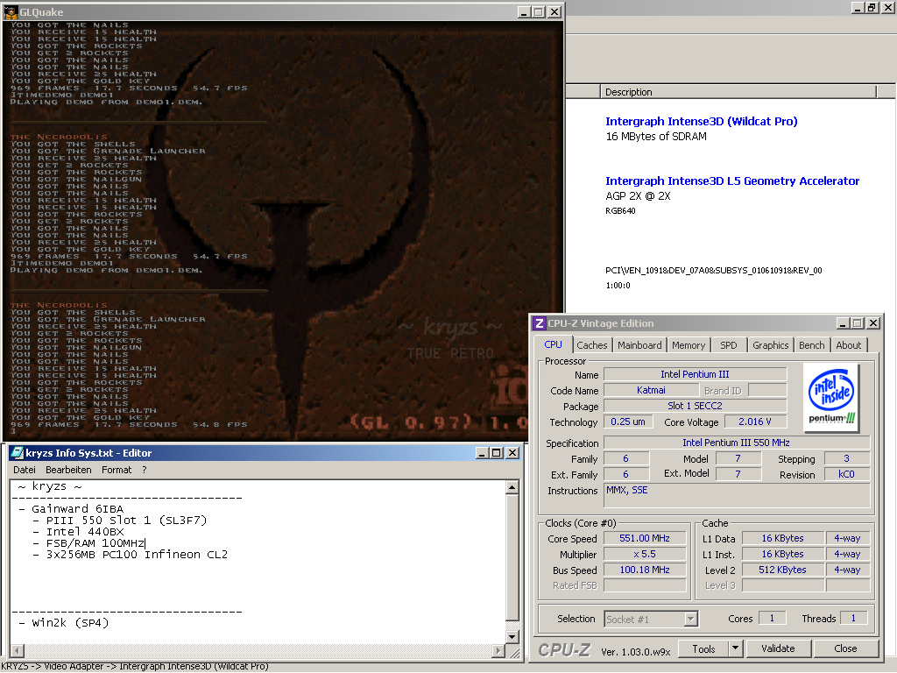Click the Slot 1 SECC2 package value
This screenshot has width=897, height=673.
click(x=695, y=406)
